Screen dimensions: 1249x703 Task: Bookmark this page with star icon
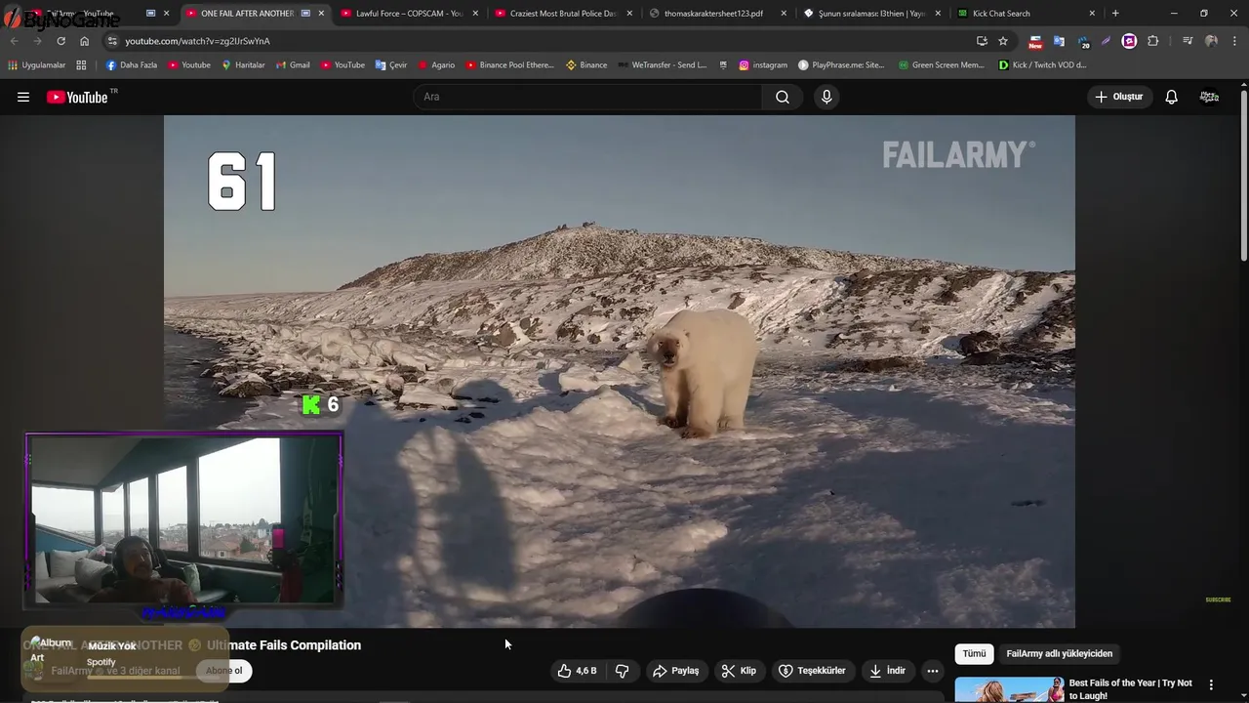1003,41
